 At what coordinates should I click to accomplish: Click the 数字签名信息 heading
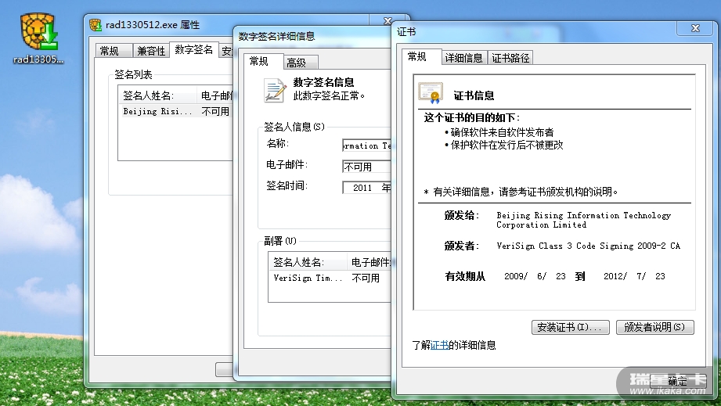click(324, 82)
